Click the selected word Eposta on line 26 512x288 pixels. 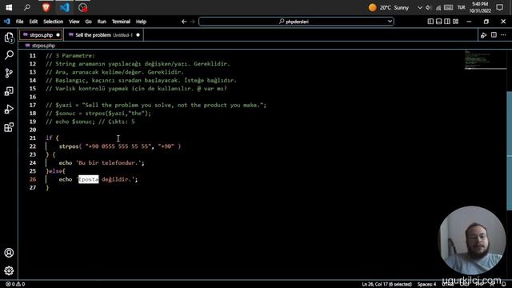89,179
